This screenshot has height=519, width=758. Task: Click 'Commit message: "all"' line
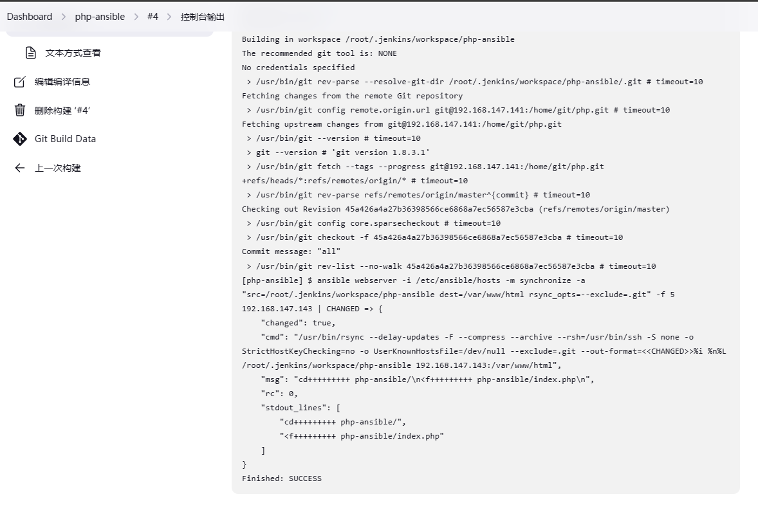[291, 251]
